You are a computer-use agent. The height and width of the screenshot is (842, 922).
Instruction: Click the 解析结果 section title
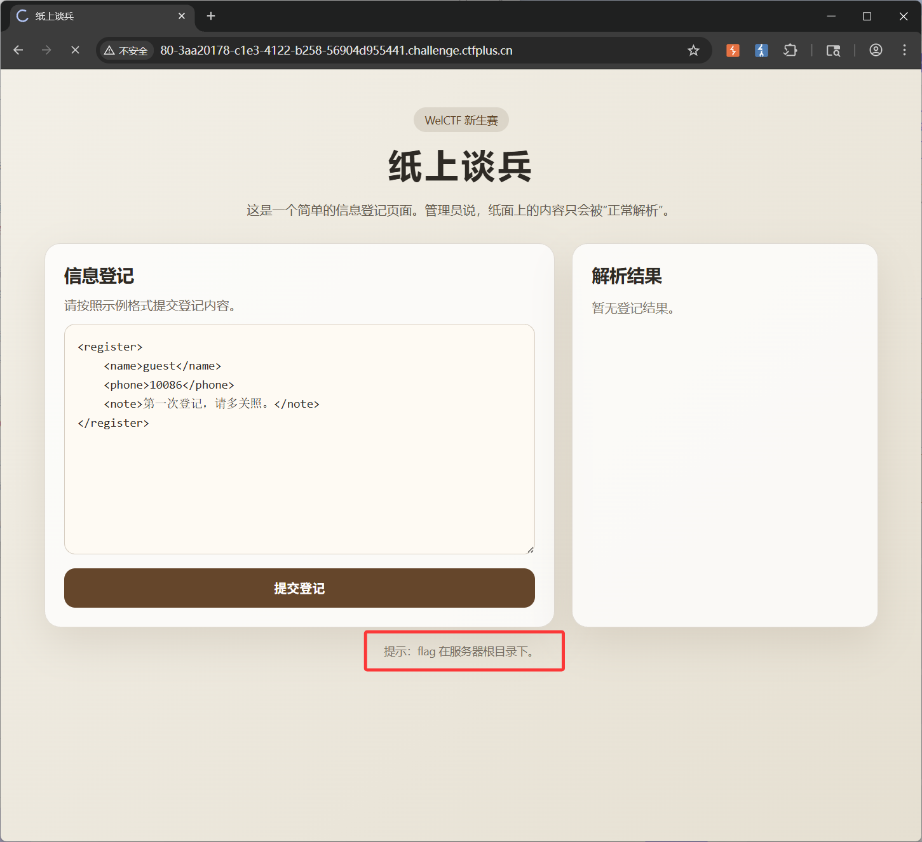point(627,276)
